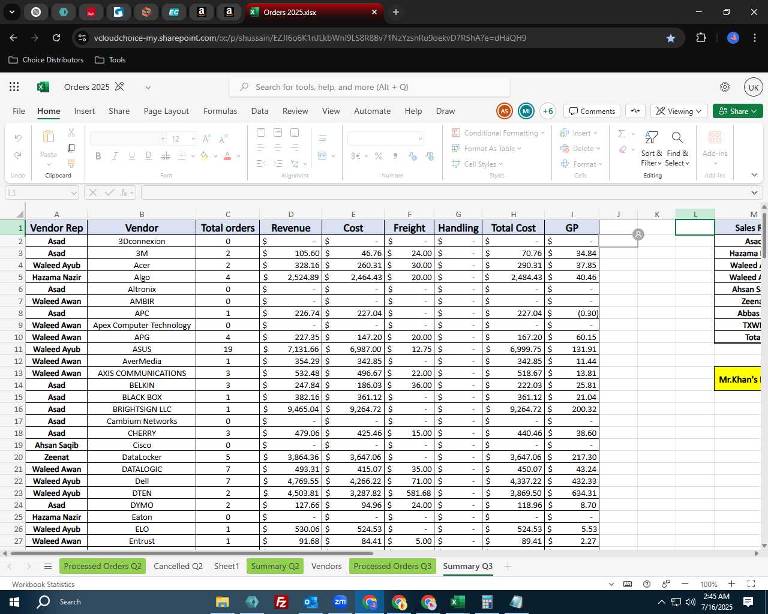Open the Formulas ribbon tab
Screen dimensions: 768x614
click(220, 111)
